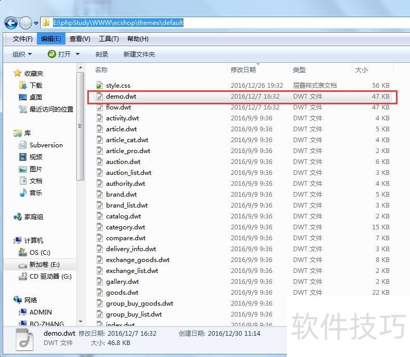The width and height of the screenshot is (410, 357).
Task: Expand the 打开 button dropdown arrow
Action: click(78, 54)
